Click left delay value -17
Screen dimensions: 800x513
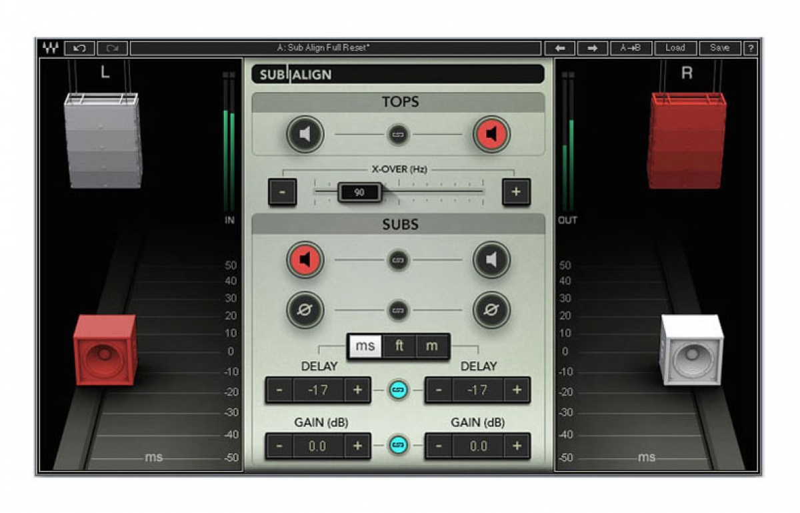pos(319,390)
